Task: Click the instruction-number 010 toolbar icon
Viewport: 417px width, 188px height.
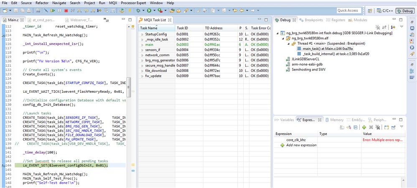Action: 38,10
